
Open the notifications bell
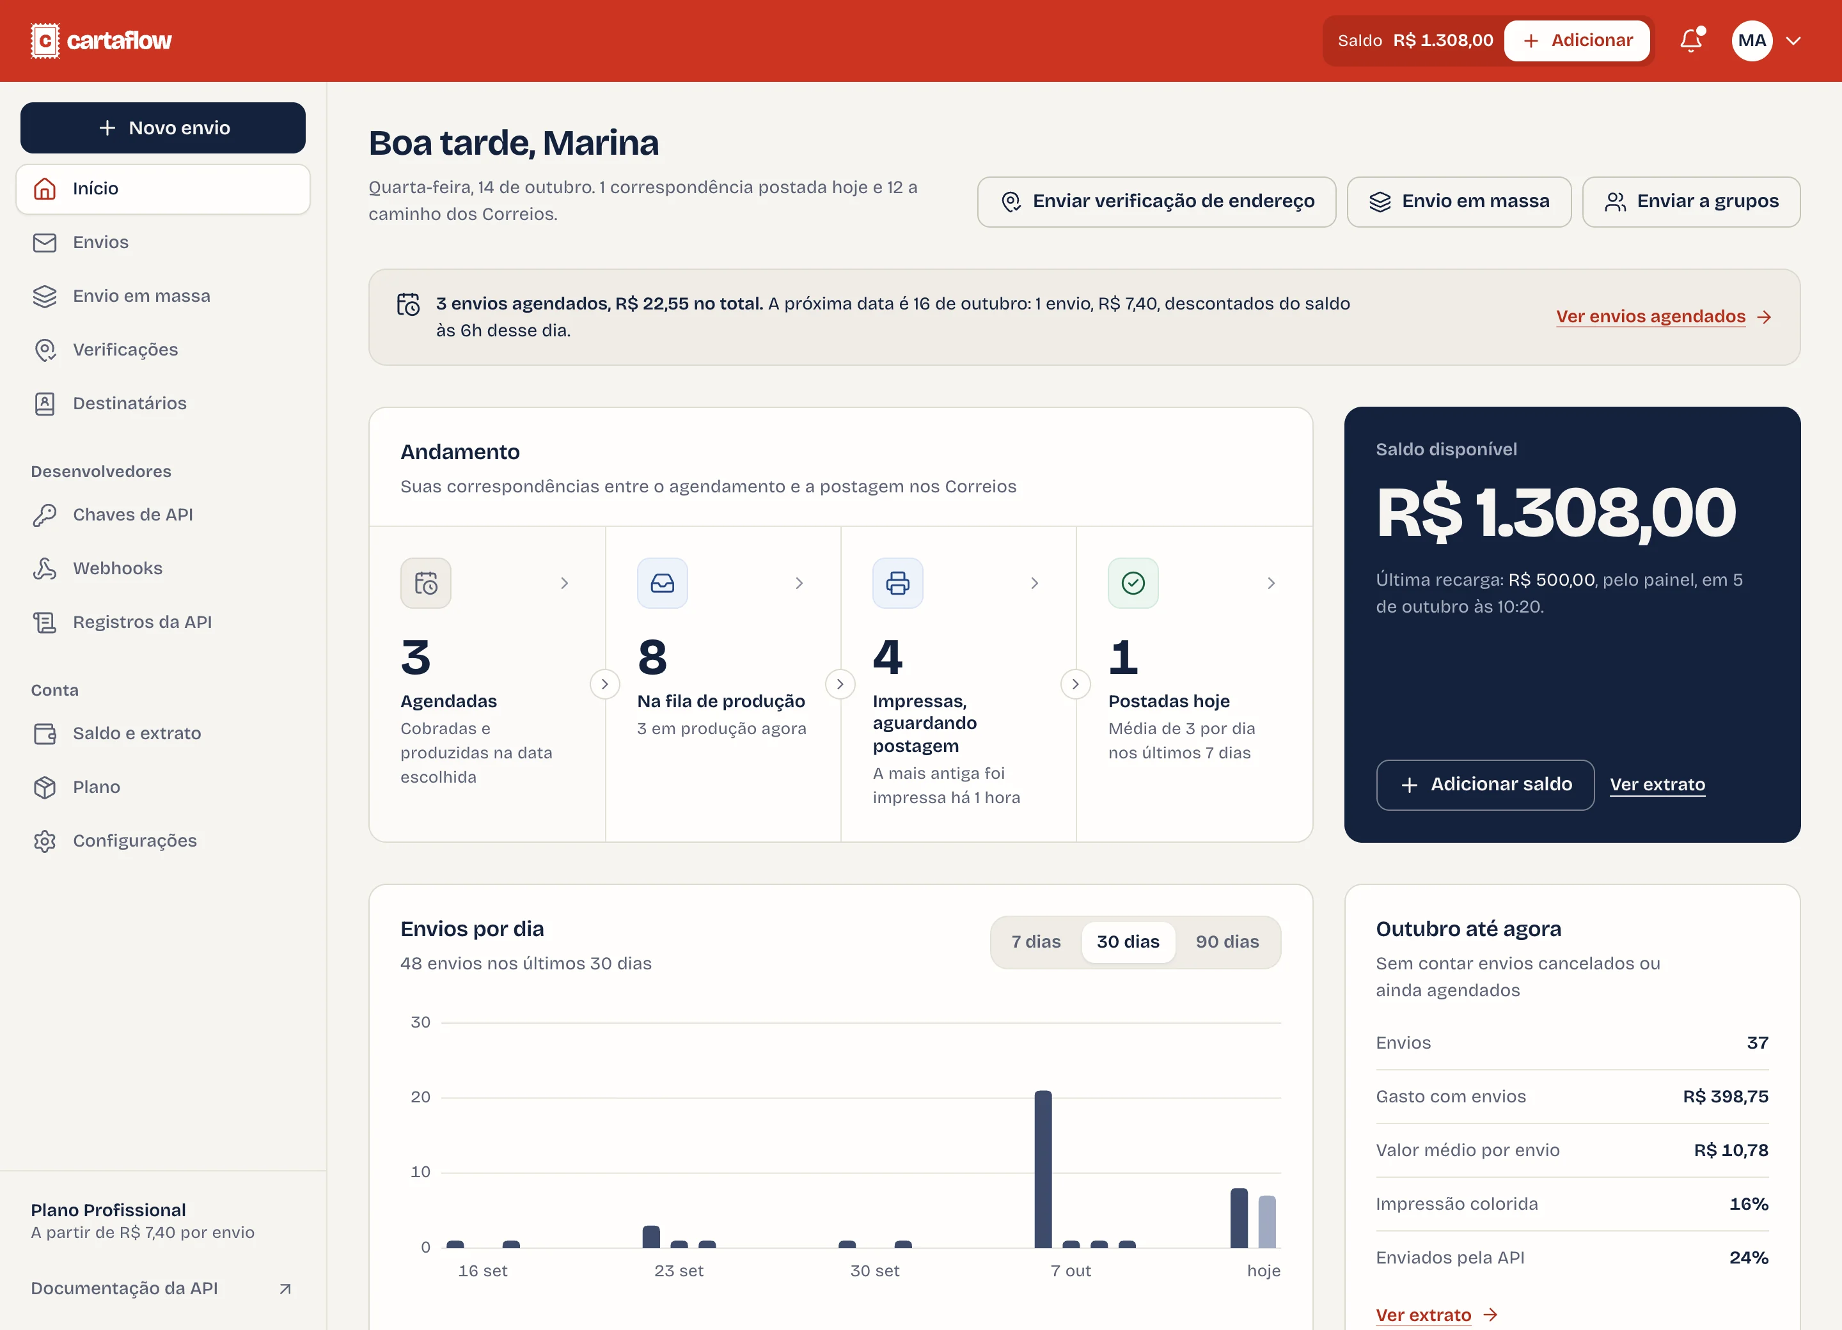(x=1692, y=40)
